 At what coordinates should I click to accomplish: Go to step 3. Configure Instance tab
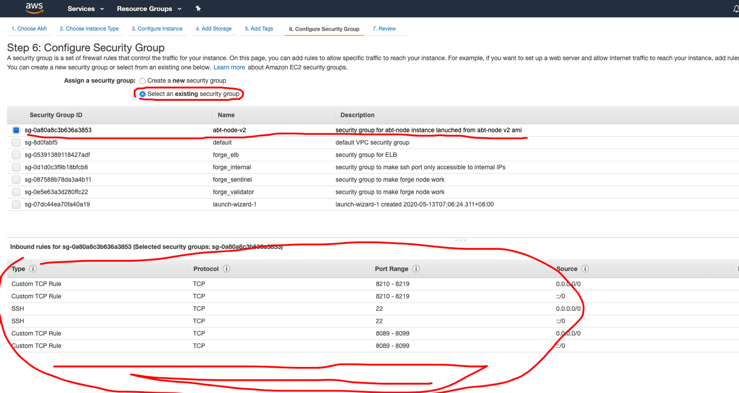click(157, 29)
